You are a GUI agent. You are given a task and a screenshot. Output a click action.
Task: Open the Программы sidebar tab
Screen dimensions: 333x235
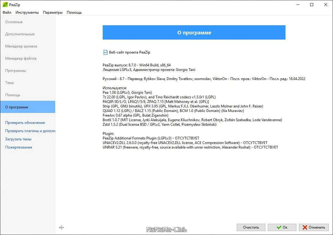(28, 71)
